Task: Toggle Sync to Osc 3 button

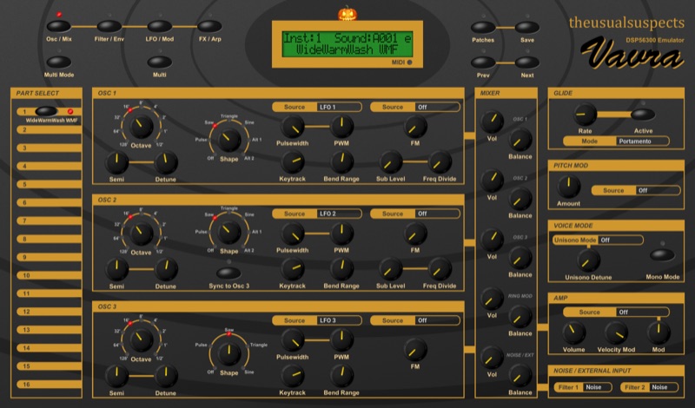Action: pos(228,273)
